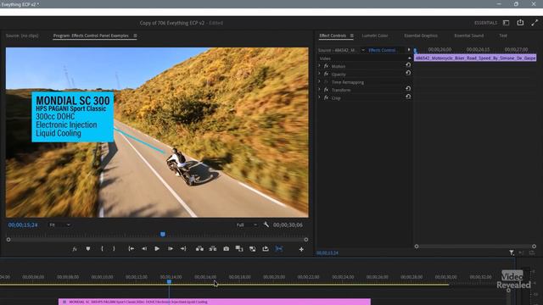Expand the Motion effect
543x305 pixels.
click(x=319, y=66)
